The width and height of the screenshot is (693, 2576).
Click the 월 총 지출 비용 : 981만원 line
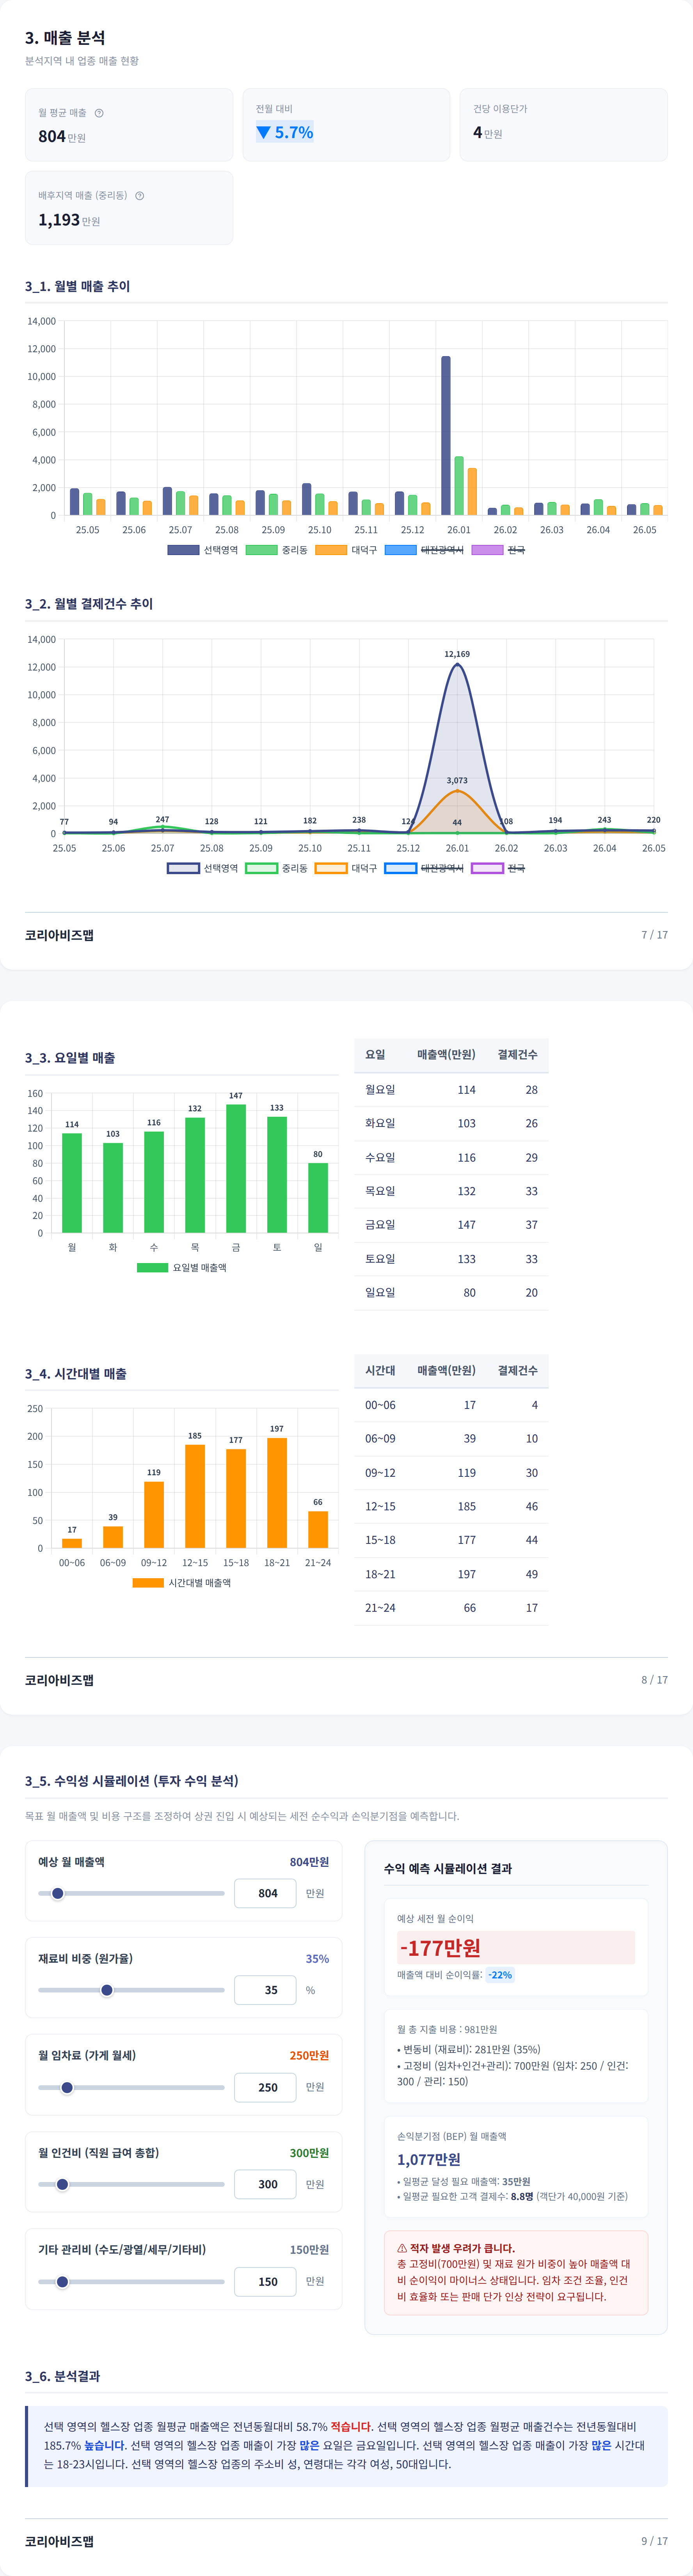tap(447, 2030)
